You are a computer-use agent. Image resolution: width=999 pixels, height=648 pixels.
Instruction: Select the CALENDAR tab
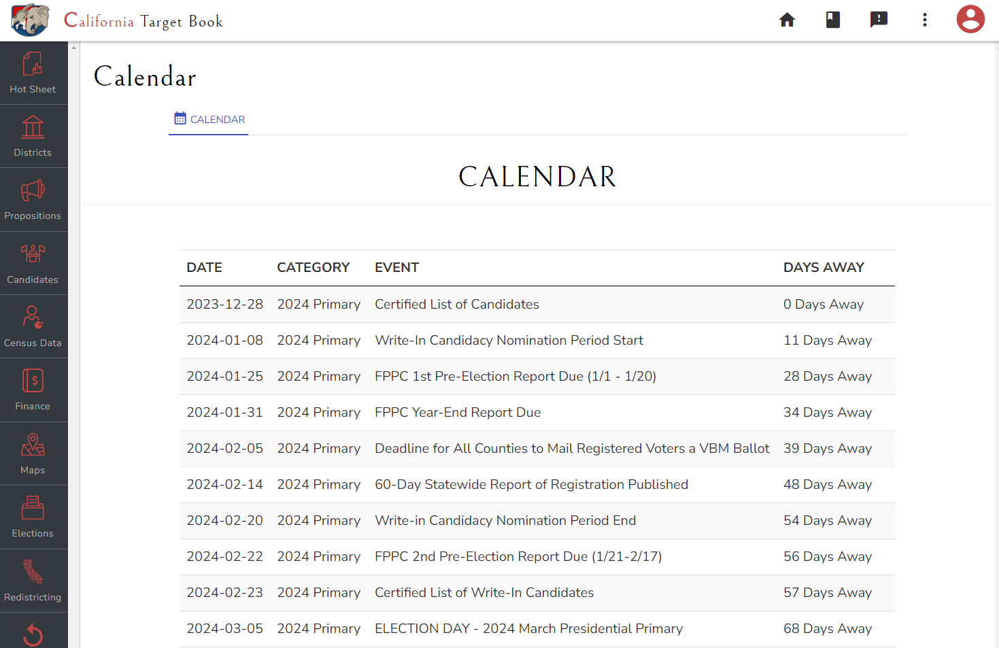[x=209, y=120]
